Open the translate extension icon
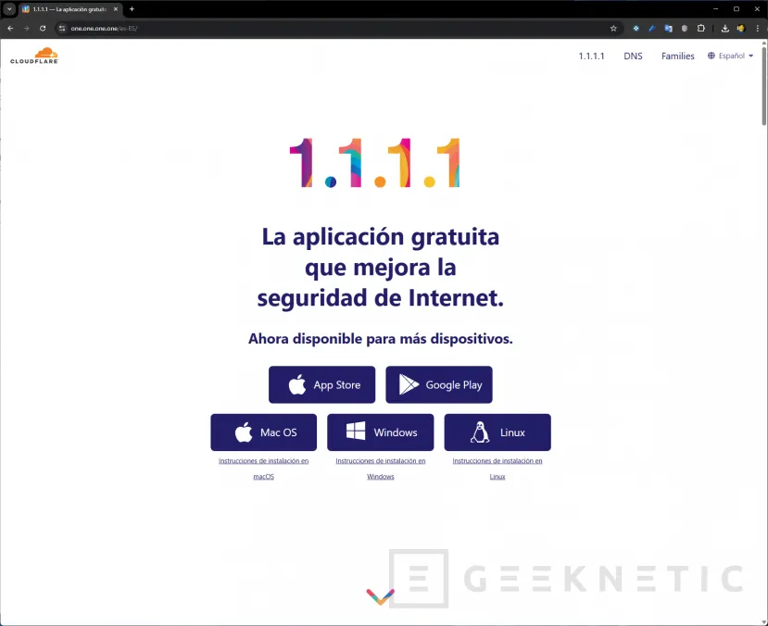The width and height of the screenshot is (768, 626). point(668,29)
